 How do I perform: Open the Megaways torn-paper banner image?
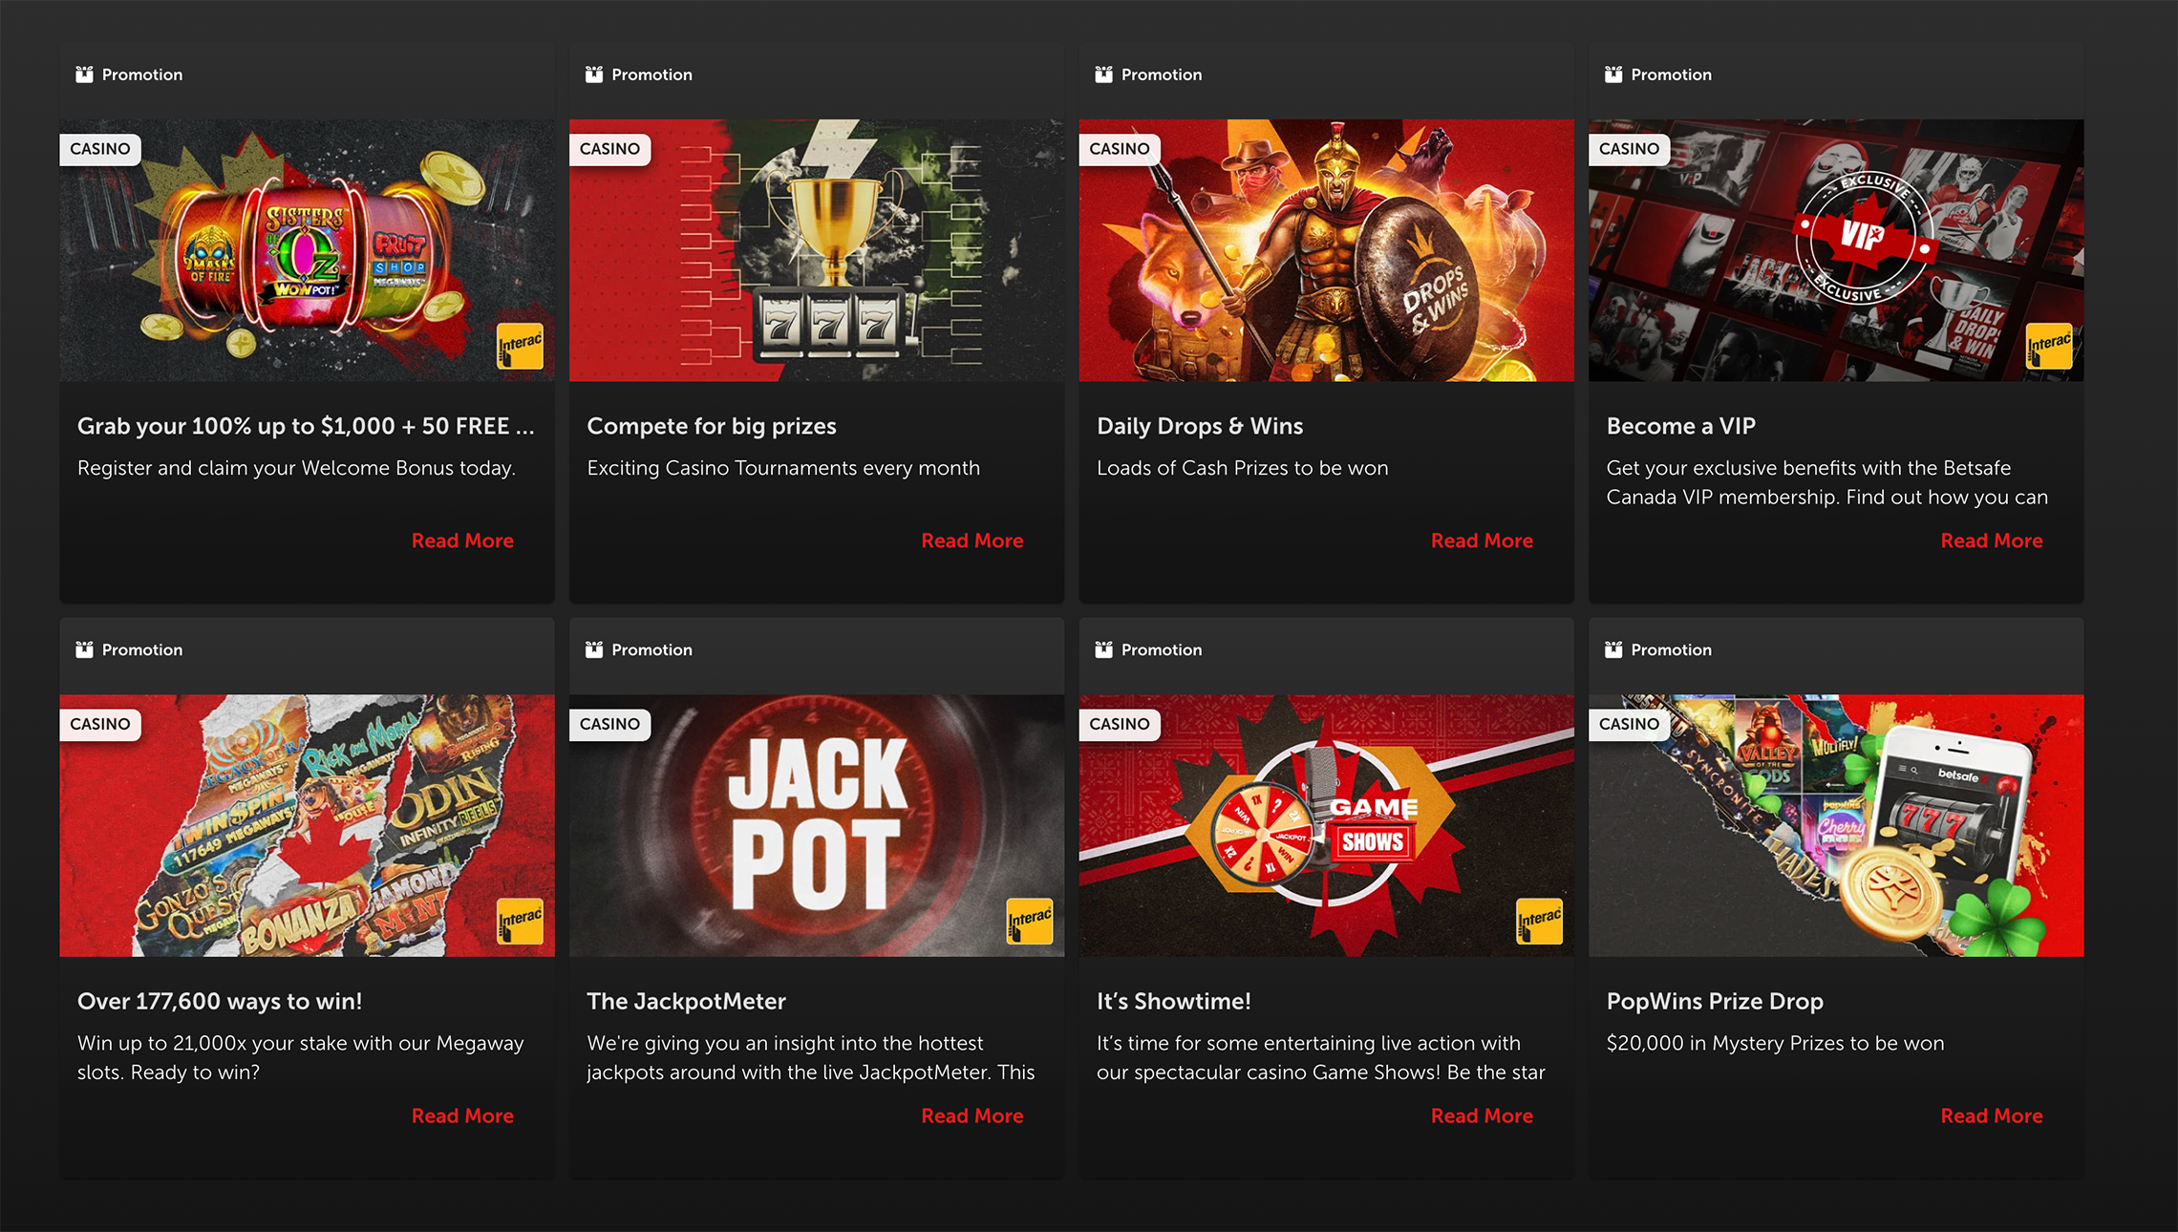tap(307, 825)
